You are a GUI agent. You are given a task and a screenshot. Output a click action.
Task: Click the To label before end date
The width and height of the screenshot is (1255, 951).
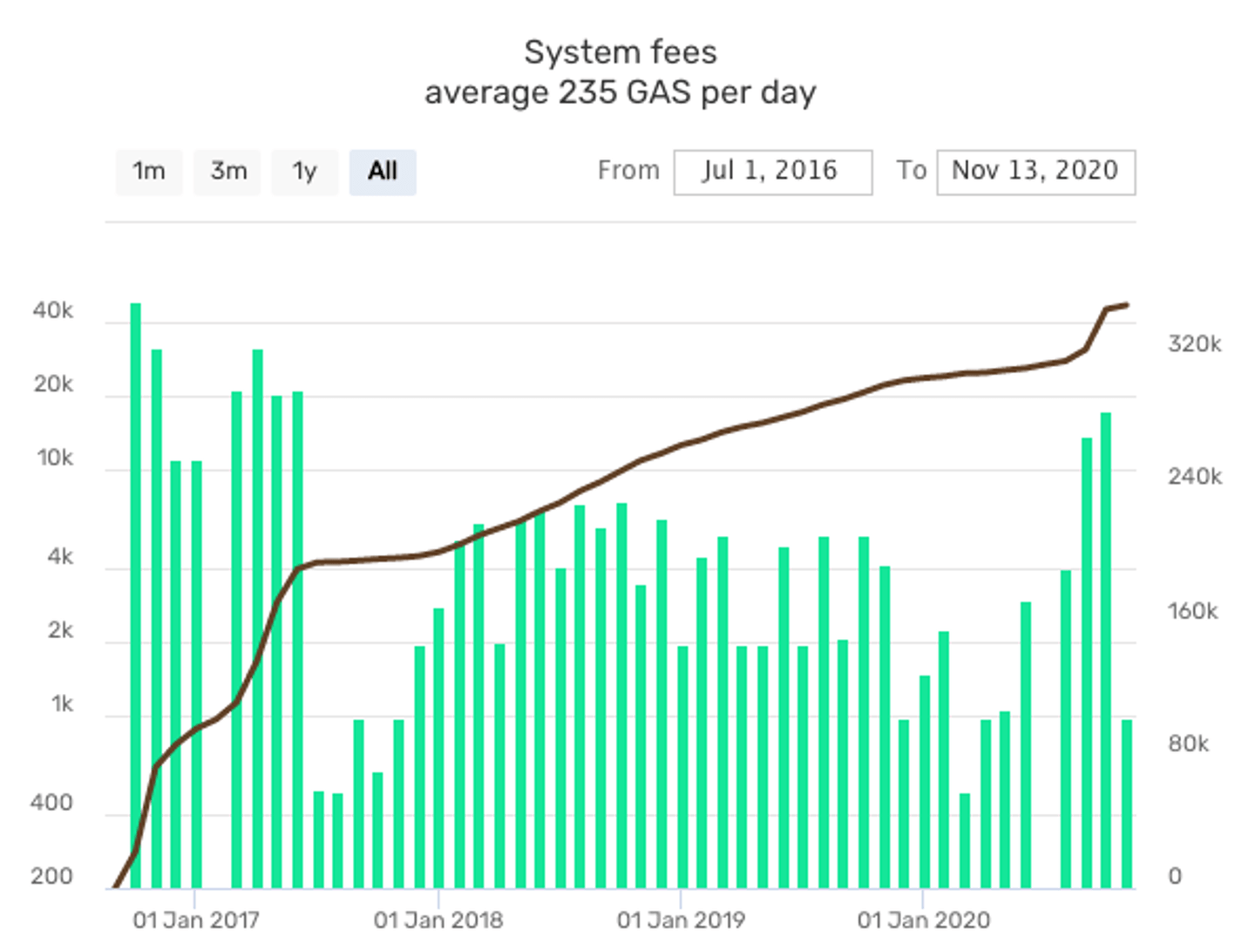tap(912, 171)
